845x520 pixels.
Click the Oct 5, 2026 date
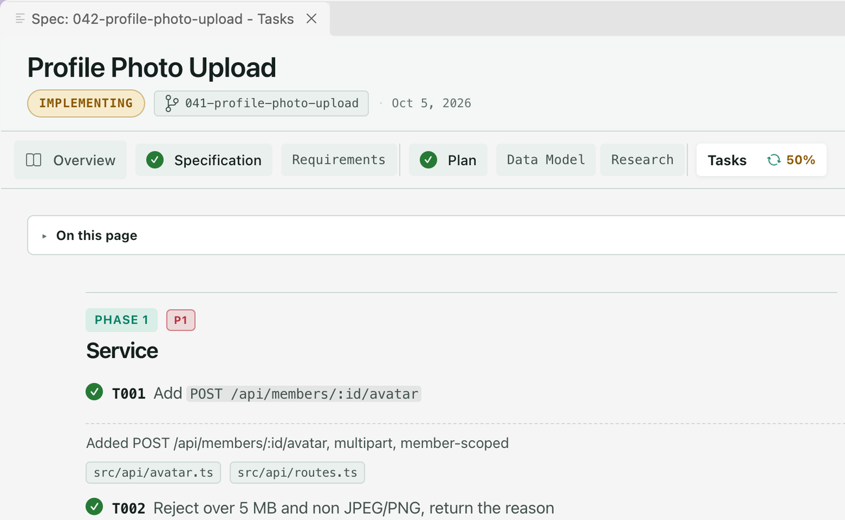(432, 103)
